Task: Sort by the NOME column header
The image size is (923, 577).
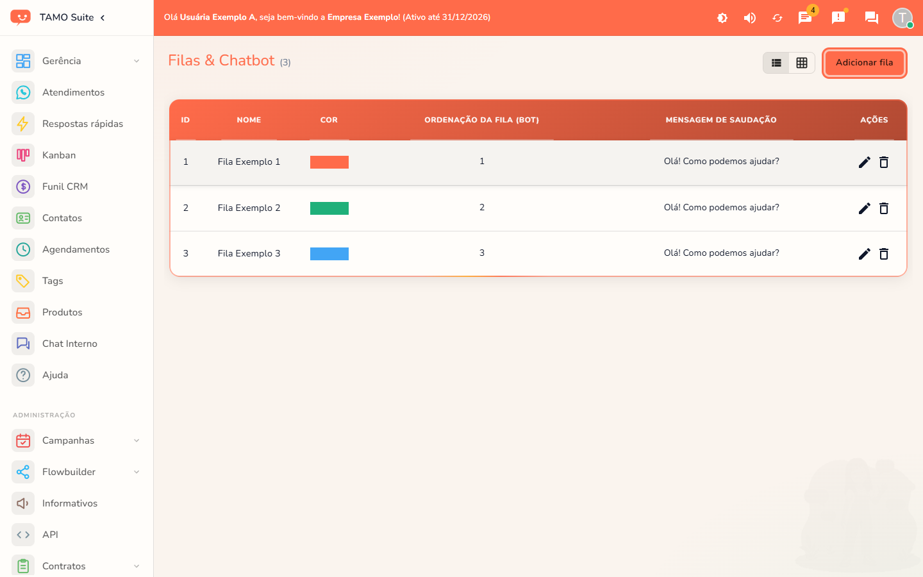Action: [x=249, y=120]
